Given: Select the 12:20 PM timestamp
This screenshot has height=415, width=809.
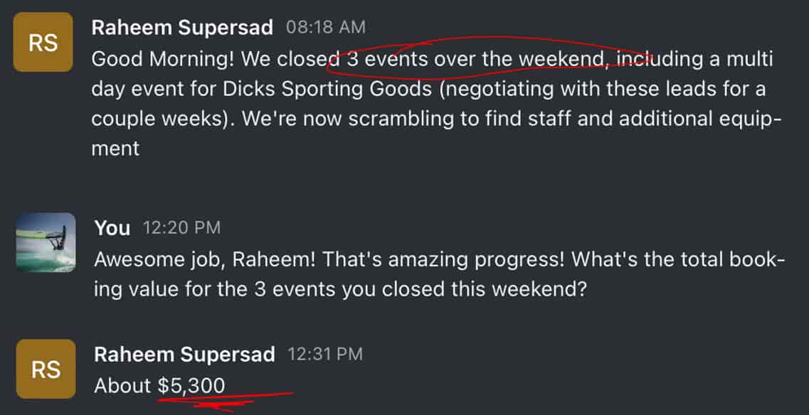Looking at the screenshot, I should tap(181, 227).
